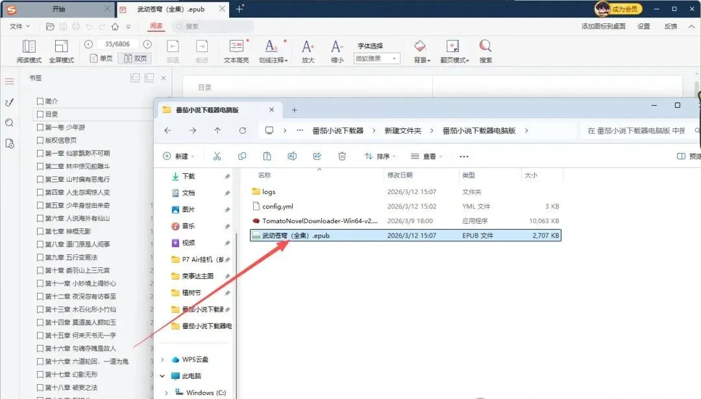Switch to the 武动苍穹 epub document tab
The width and height of the screenshot is (701, 399).
pyautogui.click(x=172, y=9)
